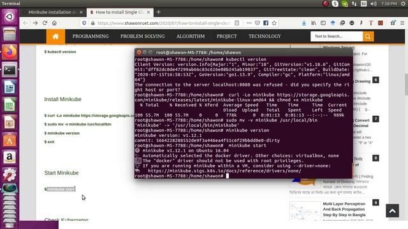Open tracking protection shield in address bar

tap(84, 23)
